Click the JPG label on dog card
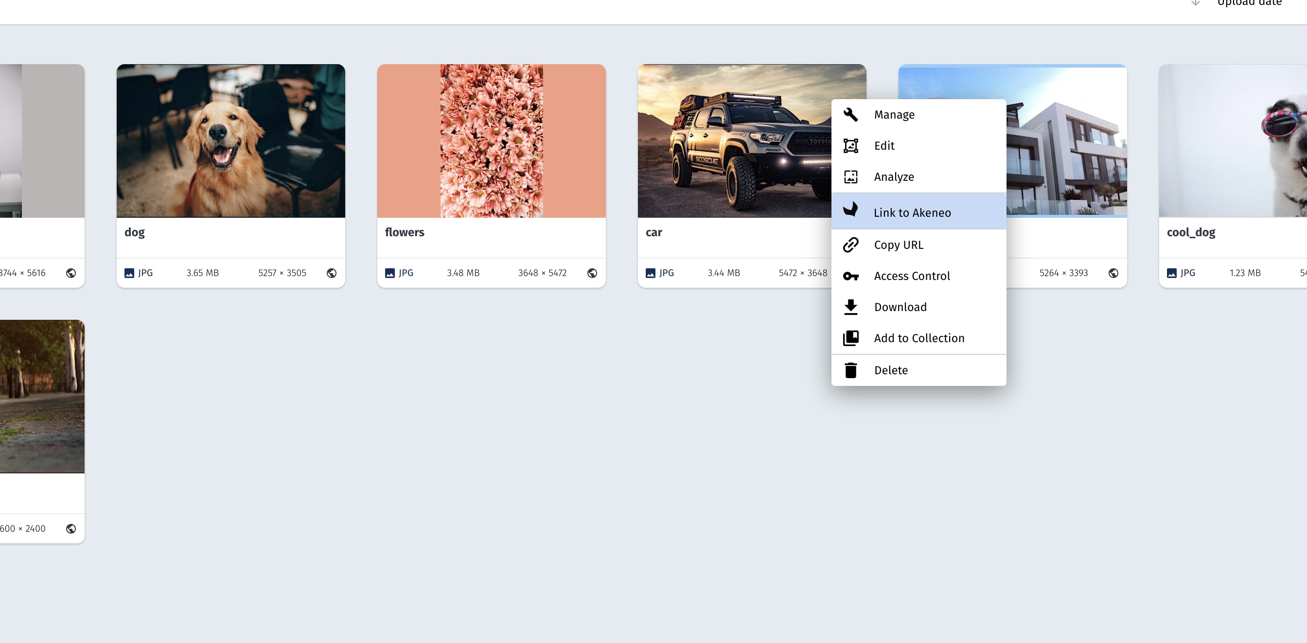Screen dimensions: 1307x643 click(145, 273)
